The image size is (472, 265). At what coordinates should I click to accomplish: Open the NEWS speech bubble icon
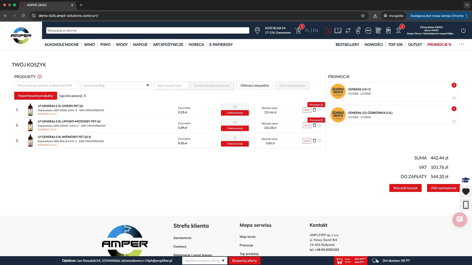(x=368, y=30)
